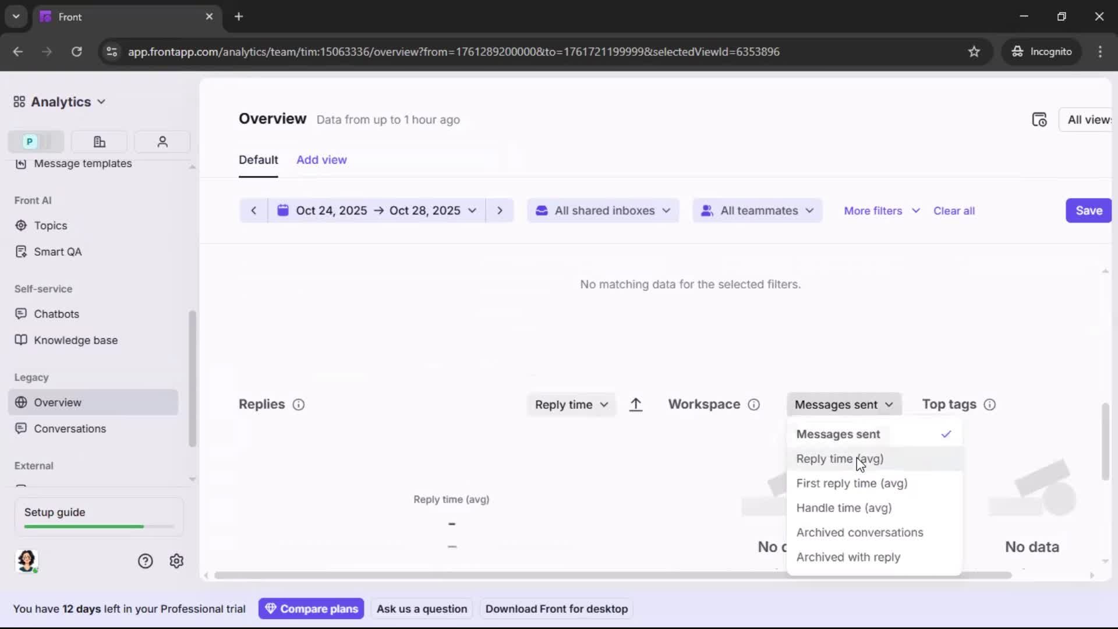This screenshot has height=629, width=1118.
Task: Click the Setup guide progress bar
Action: pos(98,526)
